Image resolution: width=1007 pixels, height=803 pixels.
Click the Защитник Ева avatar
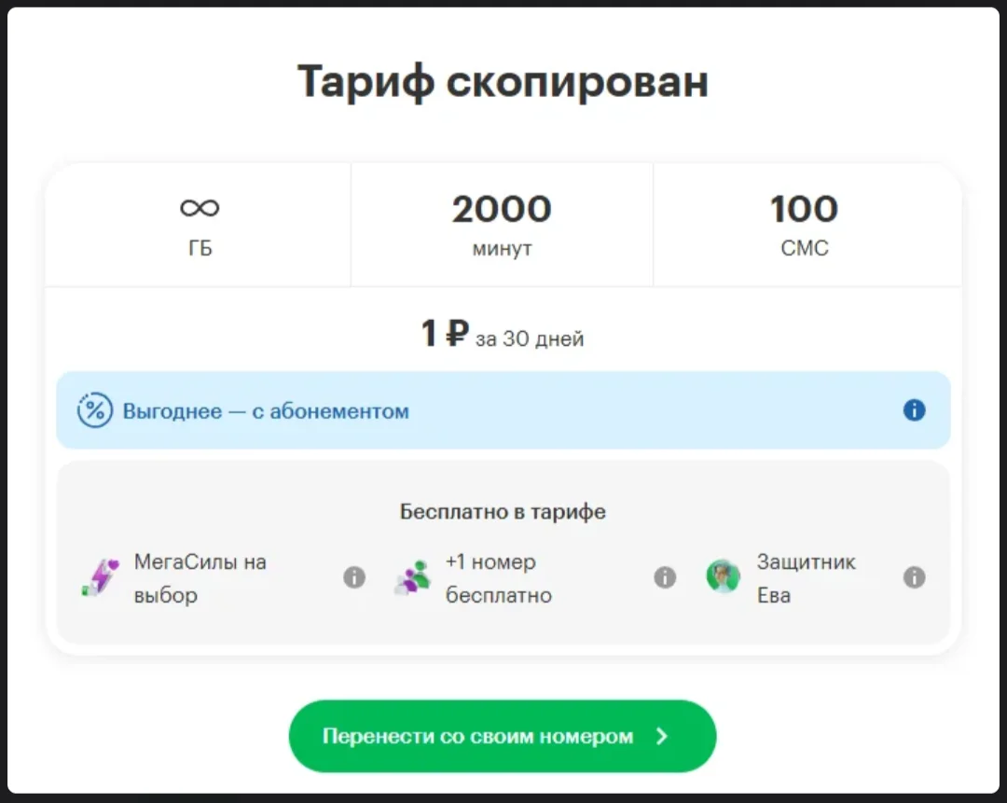pos(724,576)
